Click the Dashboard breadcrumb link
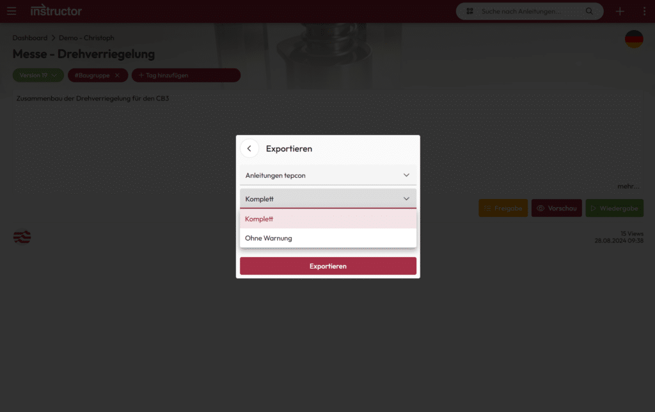Screen dimensions: 655x412 (x=29, y=38)
